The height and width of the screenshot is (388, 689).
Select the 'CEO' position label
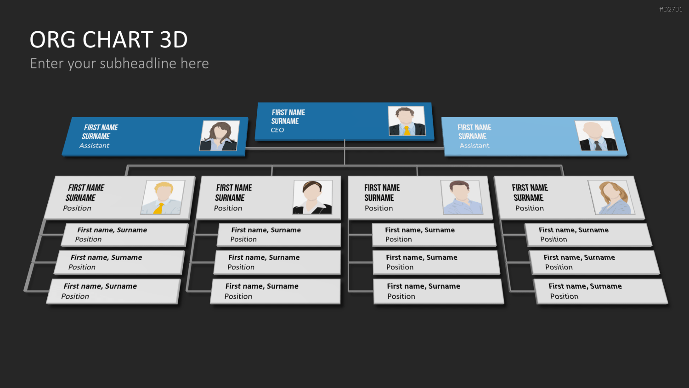point(277,130)
